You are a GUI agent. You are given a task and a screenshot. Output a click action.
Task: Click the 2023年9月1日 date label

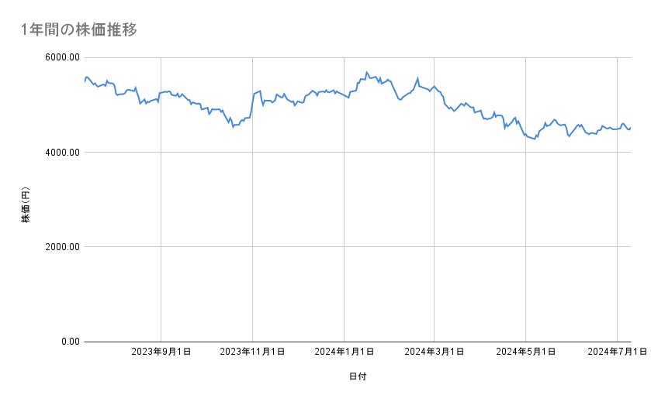click(x=161, y=352)
